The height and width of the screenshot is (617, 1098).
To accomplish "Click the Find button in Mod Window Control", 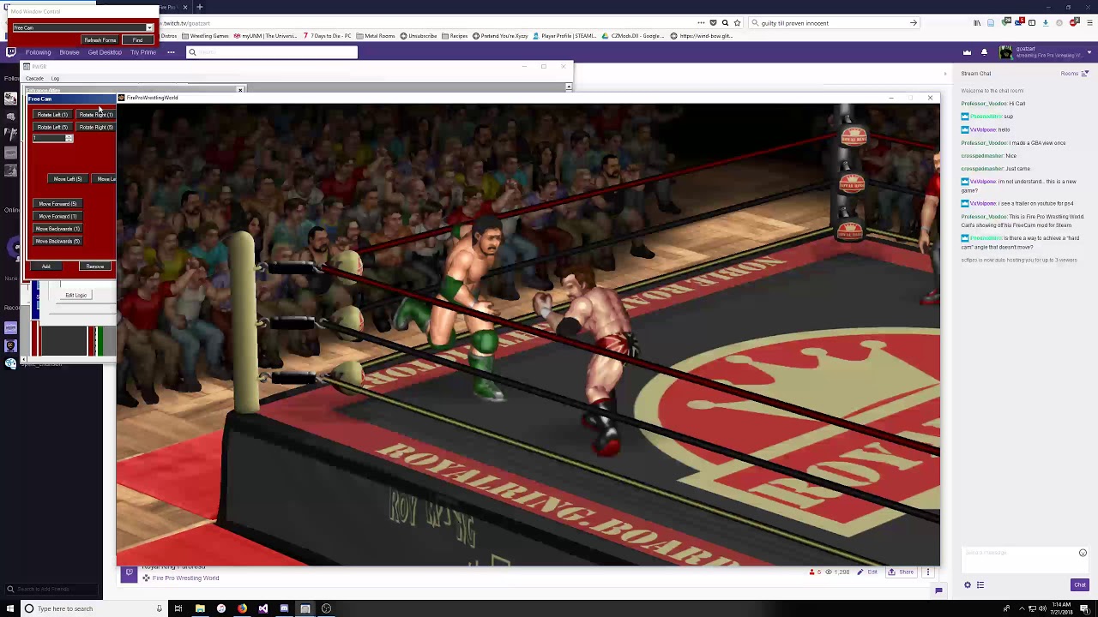I will (137, 40).
